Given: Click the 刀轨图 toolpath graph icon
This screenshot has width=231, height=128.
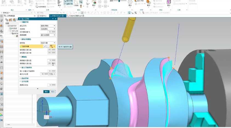Looking at the screenshot, I should pyautogui.click(x=76, y=3).
